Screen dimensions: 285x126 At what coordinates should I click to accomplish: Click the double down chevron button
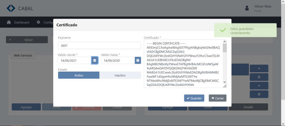[259, 94]
